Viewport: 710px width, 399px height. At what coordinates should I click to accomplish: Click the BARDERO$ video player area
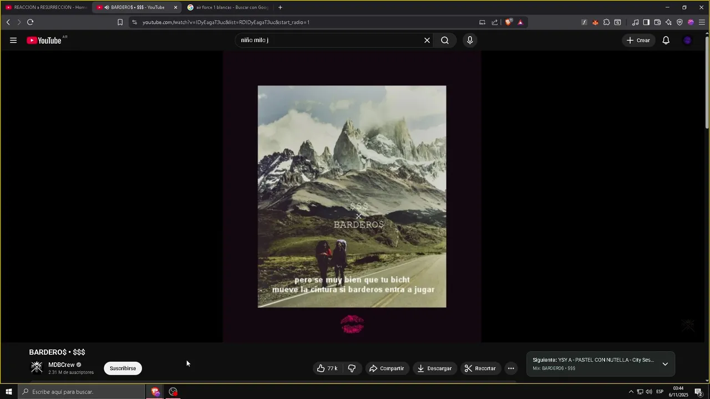coord(352,197)
